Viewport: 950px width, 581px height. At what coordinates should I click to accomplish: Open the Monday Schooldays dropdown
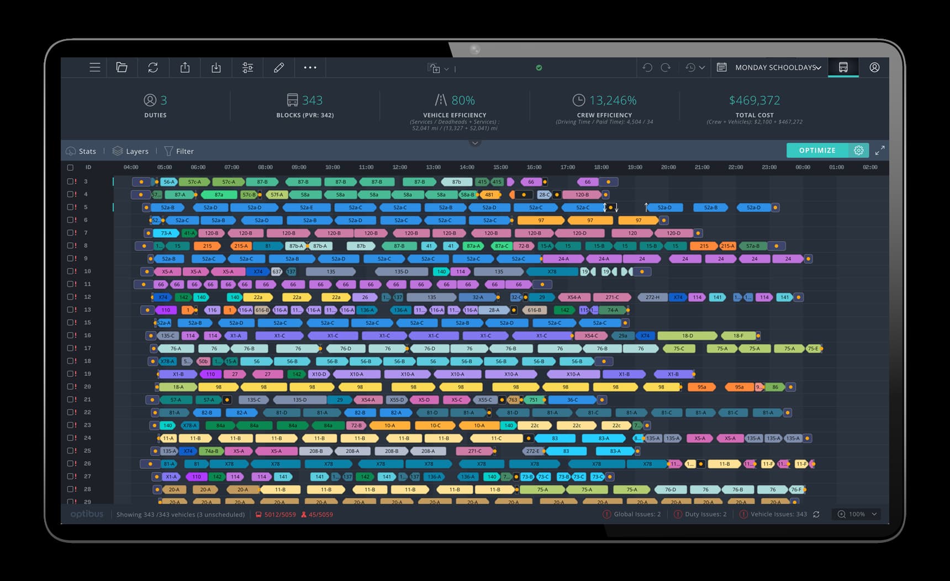tap(778, 67)
